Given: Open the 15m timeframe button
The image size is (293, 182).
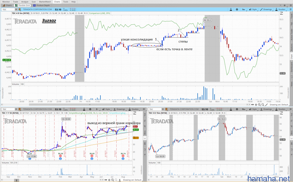Looking at the screenshot, I should click(244, 109).
